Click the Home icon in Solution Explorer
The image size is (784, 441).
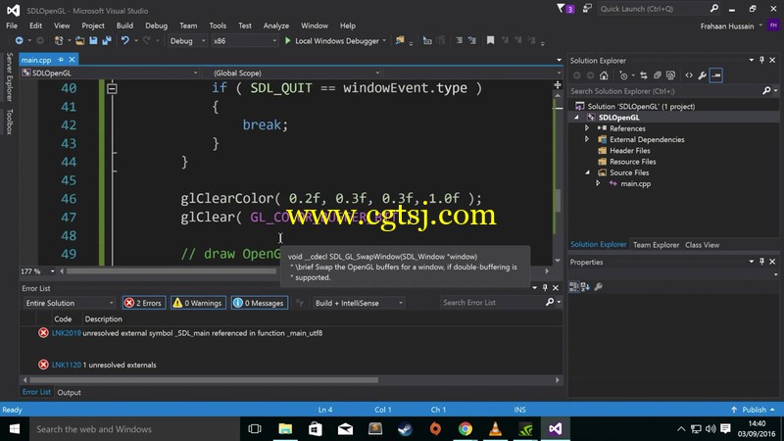(604, 75)
